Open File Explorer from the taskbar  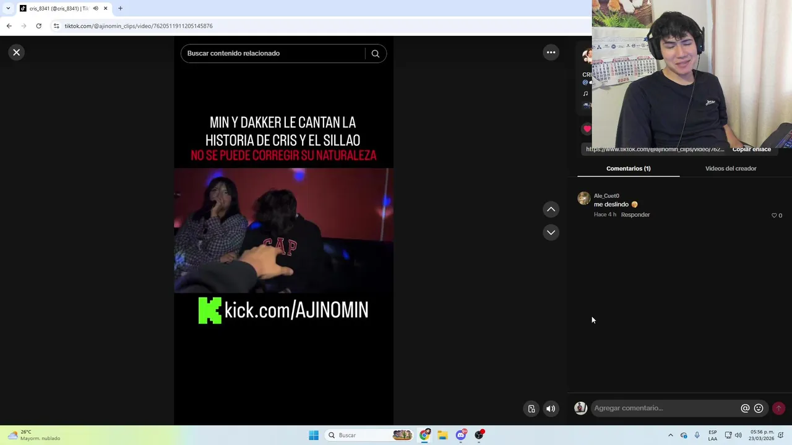tap(442, 435)
